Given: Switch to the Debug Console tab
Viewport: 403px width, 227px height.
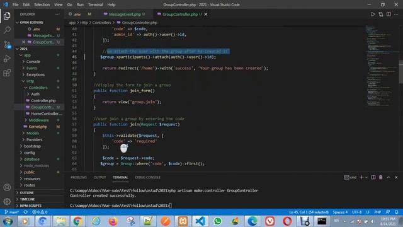Looking at the screenshot, I should point(148,177).
